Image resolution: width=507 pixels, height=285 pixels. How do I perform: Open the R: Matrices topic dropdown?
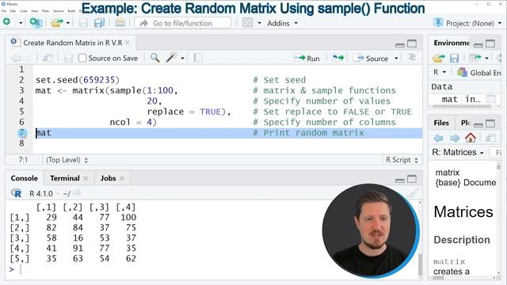click(458, 152)
